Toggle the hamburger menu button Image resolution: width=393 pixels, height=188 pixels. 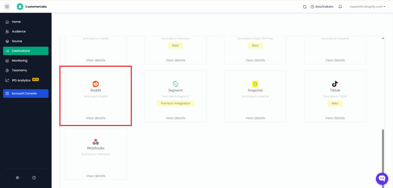click(7, 7)
